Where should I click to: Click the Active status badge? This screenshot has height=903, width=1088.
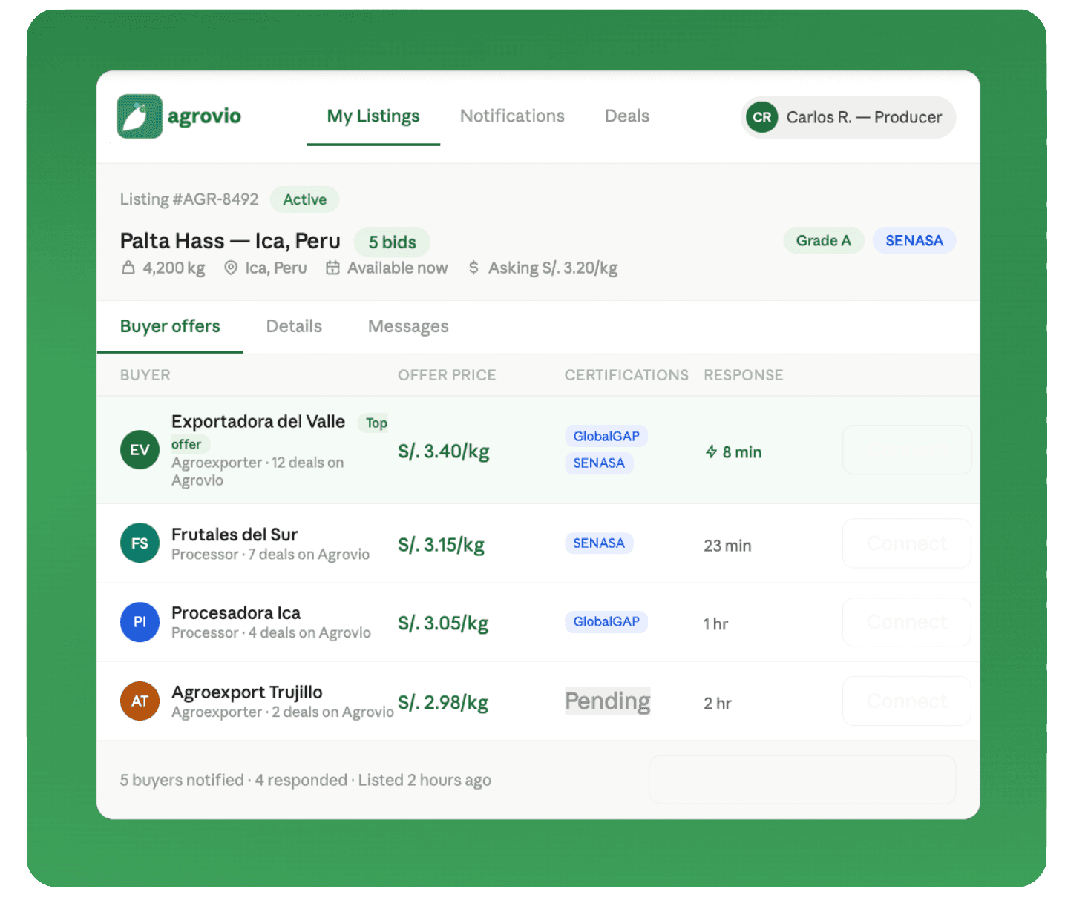click(x=304, y=199)
